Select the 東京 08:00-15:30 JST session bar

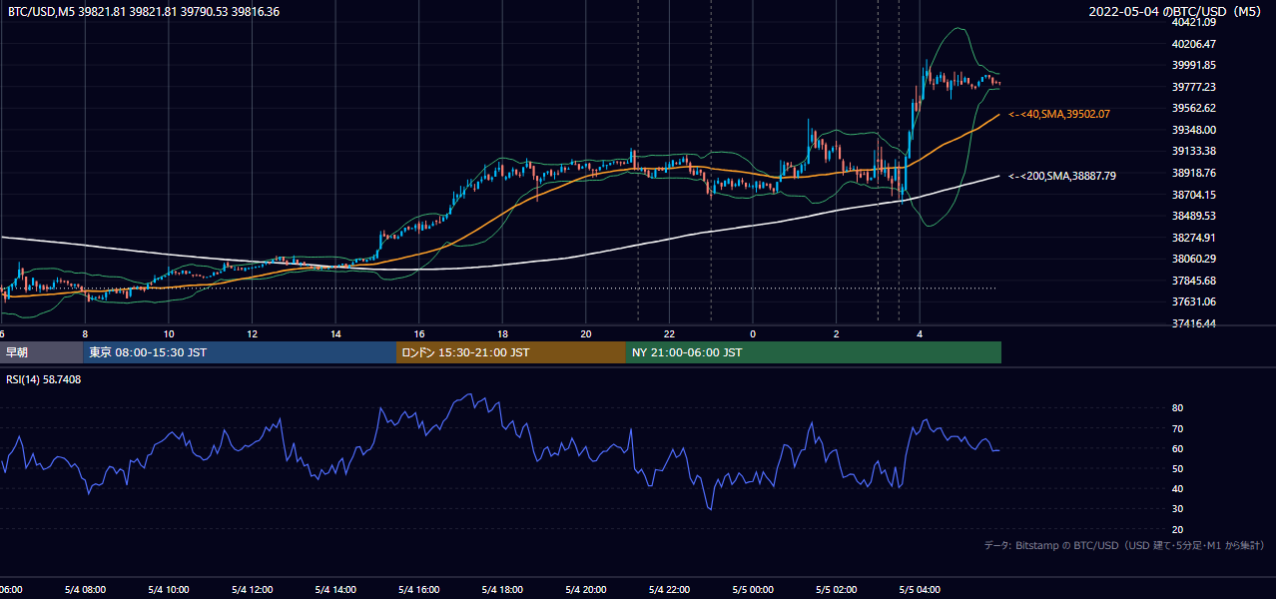[x=240, y=352]
